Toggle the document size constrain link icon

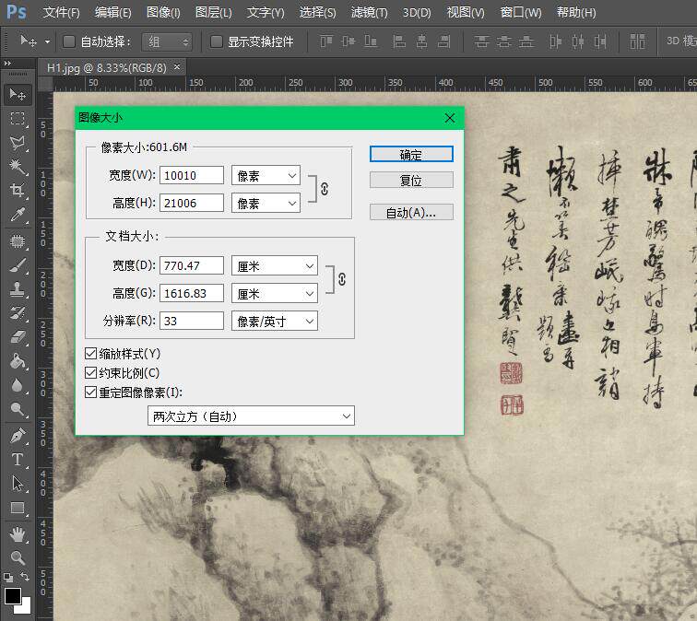click(x=342, y=279)
